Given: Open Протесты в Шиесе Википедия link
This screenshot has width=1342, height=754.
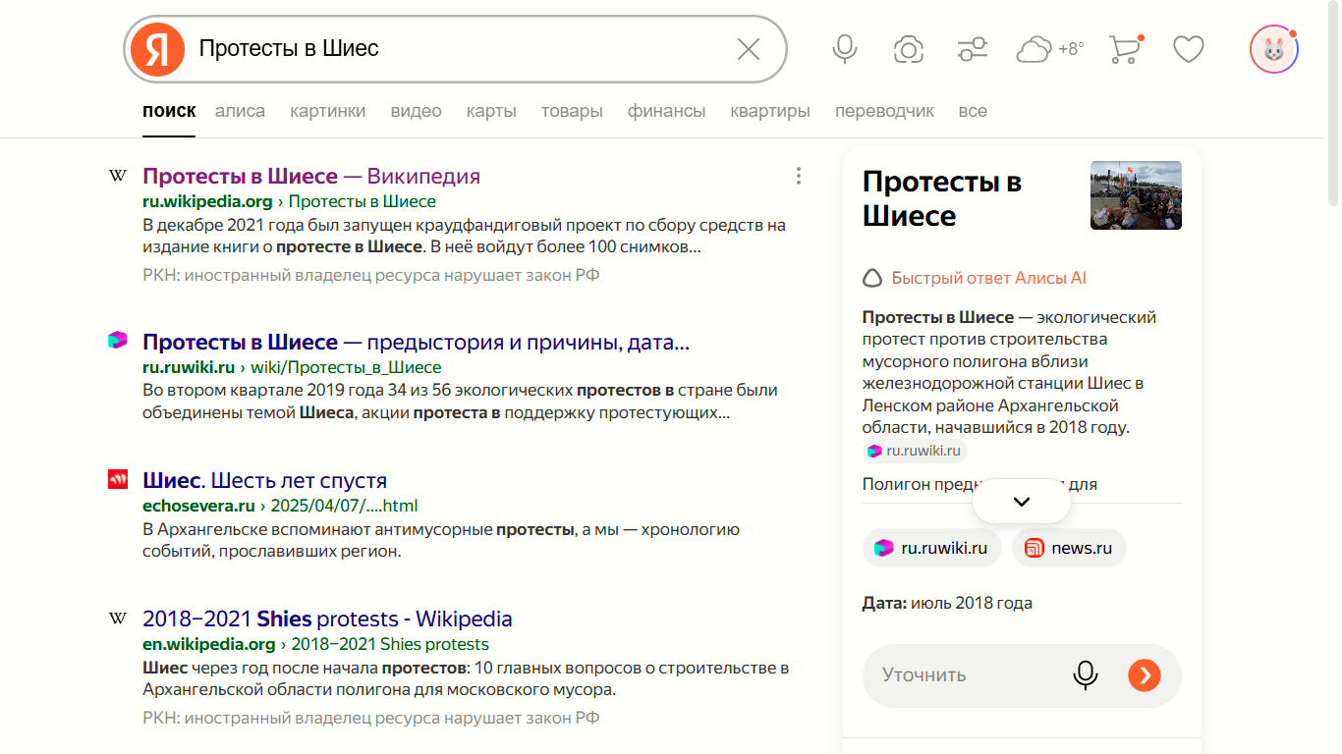Looking at the screenshot, I should 310,177.
